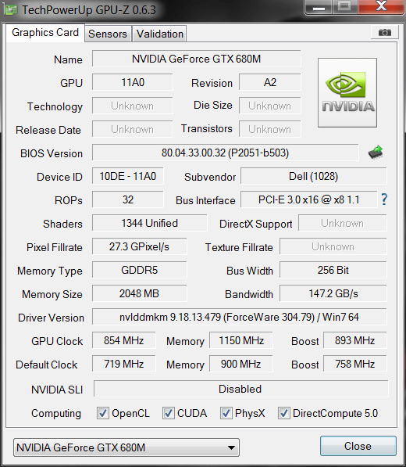Toggle the OpenCL checkbox
This screenshot has width=406, height=467.
point(103,413)
